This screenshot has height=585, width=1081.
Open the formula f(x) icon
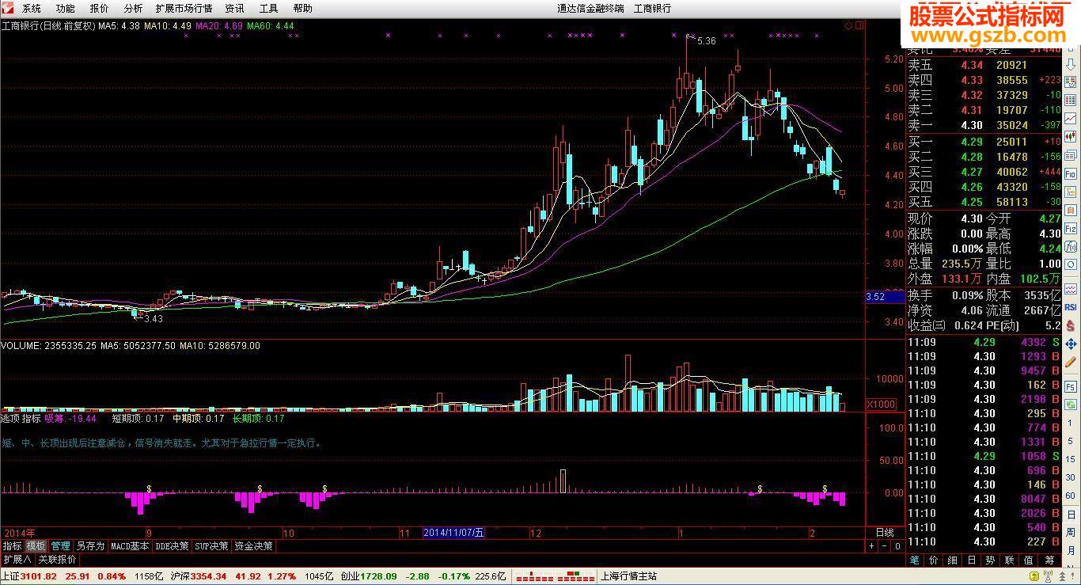click(1071, 248)
